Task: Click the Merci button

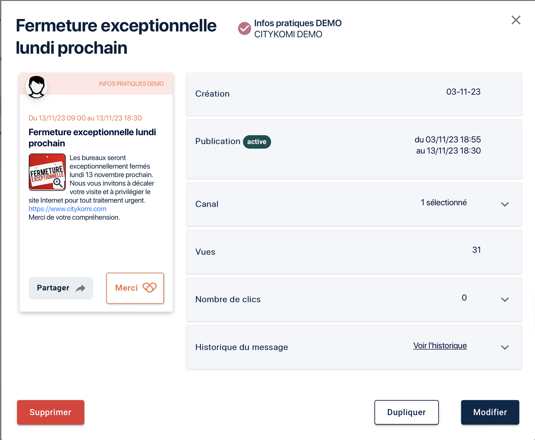Action: pyautogui.click(x=135, y=288)
